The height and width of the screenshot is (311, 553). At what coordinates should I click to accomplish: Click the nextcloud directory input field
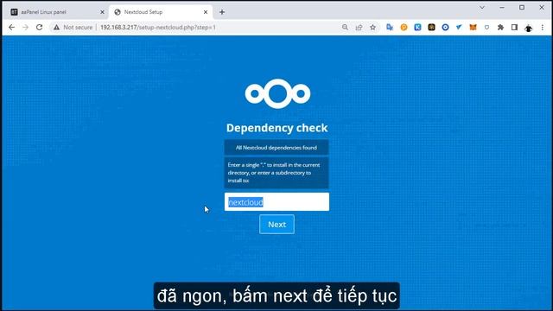point(276,201)
